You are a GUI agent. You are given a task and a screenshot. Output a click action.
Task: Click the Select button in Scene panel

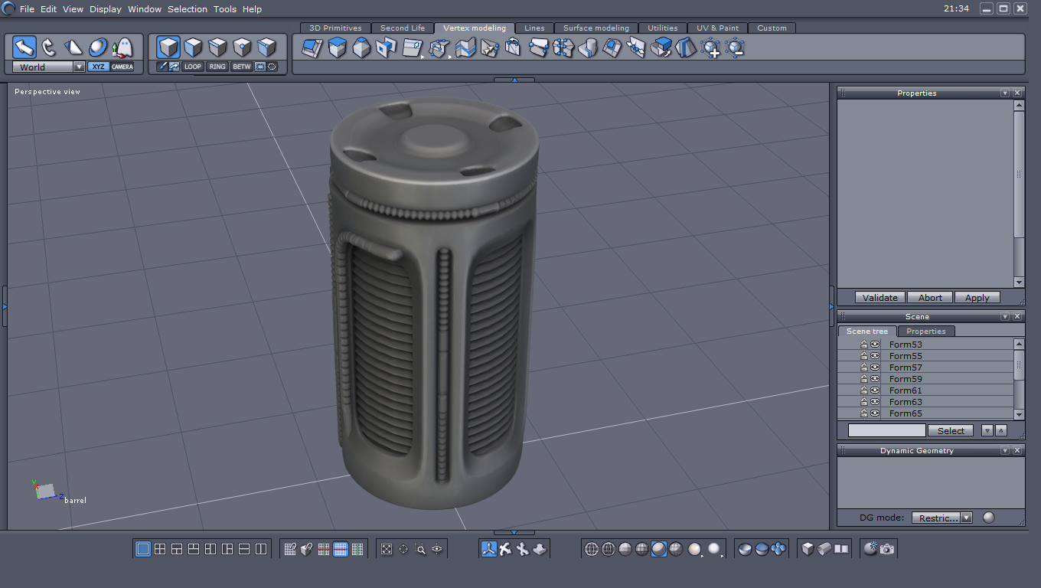tap(951, 430)
